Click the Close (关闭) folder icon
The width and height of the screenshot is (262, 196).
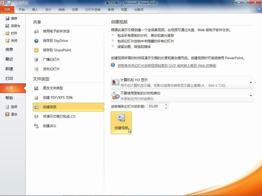(x=7, y=41)
